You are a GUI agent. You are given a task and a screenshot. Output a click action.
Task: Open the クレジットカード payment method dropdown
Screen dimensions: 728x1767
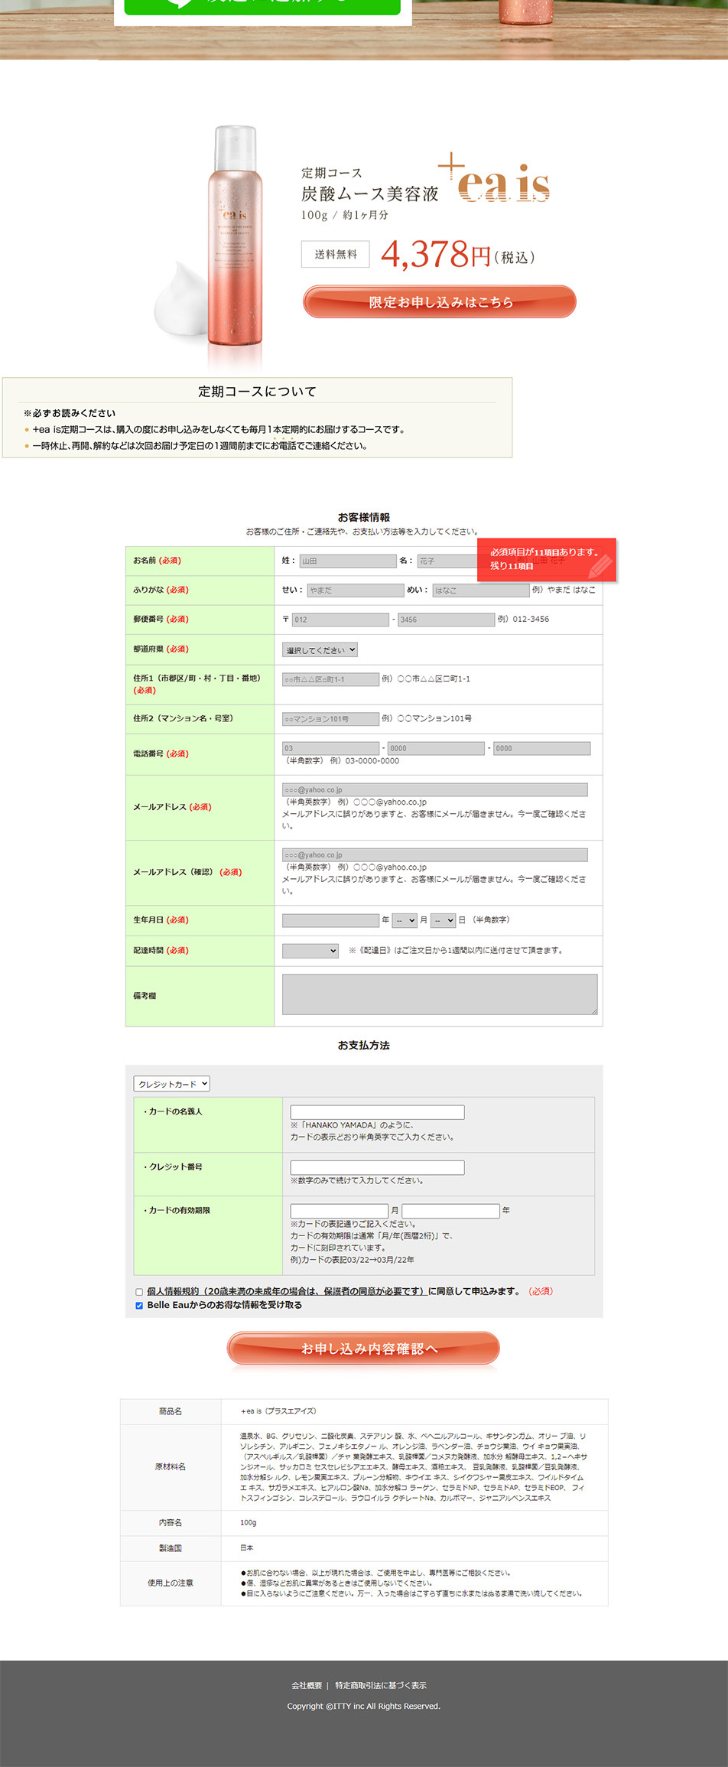tap(172, 1084)
